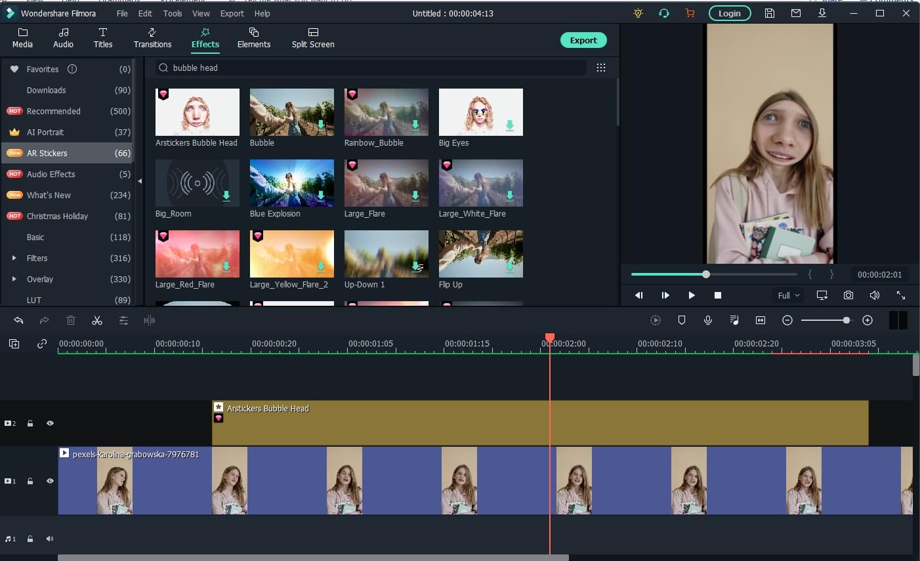Image resolution: width=920 pixels, height=561 pixels.
Task: Open the shopping cart icon in title bar
Action: click(x=690, y=13)
